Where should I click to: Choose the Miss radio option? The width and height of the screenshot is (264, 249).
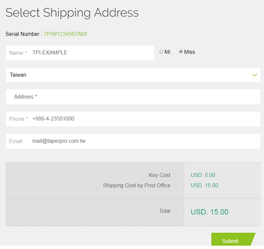(181, 52)
